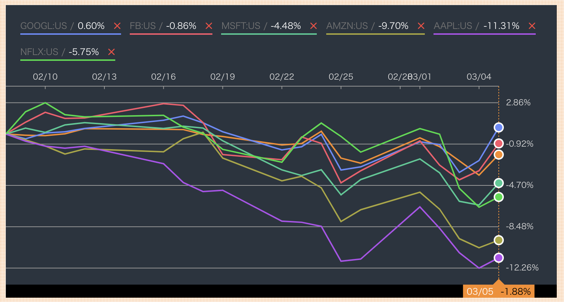Click the red endpoint marker for FB
564x302 pixels.
[x=499, y=143]
